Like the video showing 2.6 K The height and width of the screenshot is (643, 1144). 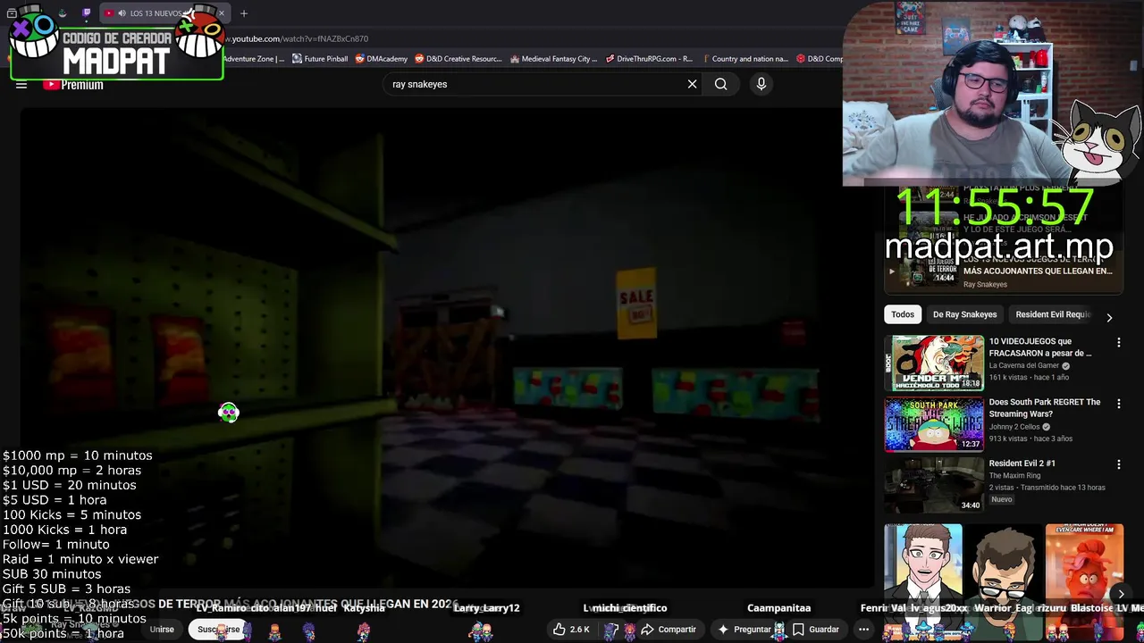point(571,630)
